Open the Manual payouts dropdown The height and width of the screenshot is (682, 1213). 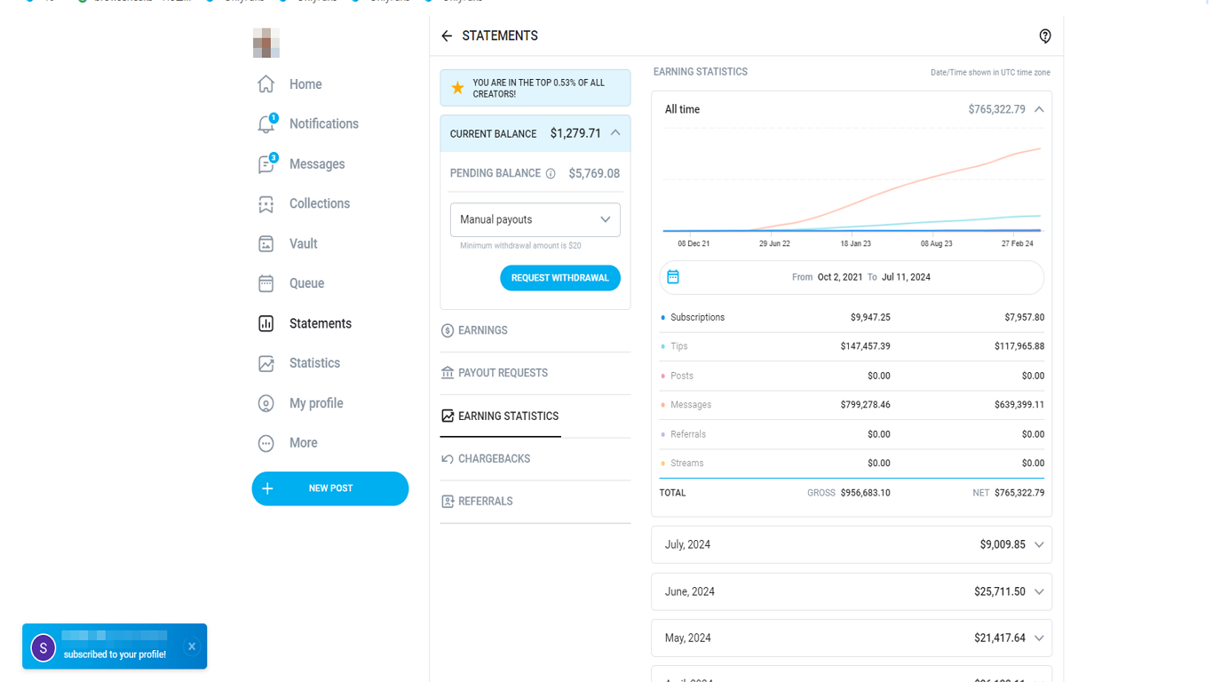point(535,219)
